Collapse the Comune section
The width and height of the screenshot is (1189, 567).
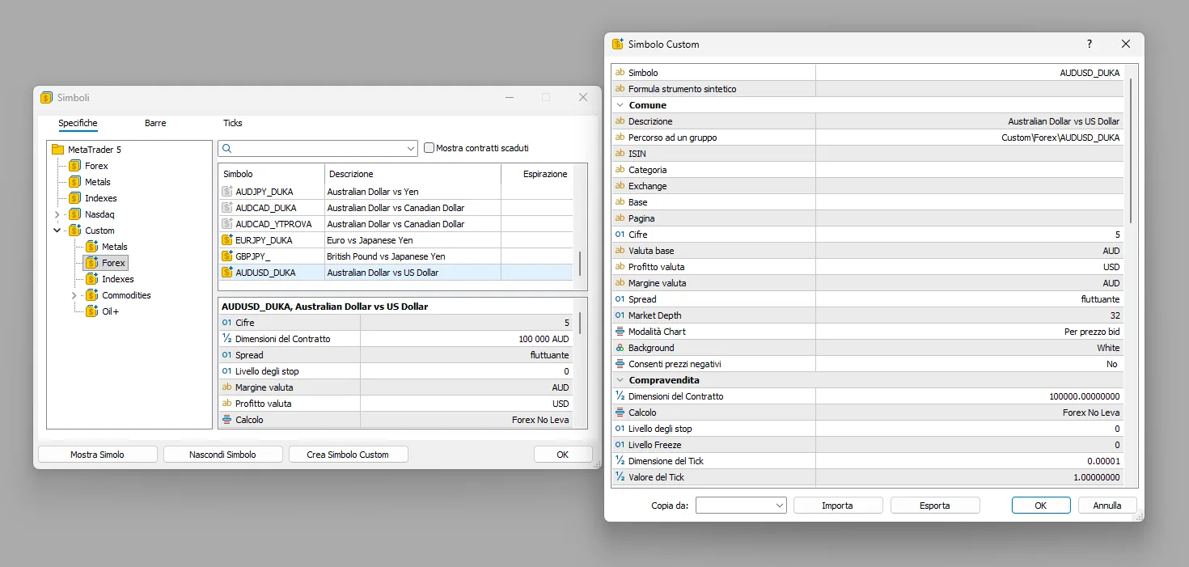point(620,105)
